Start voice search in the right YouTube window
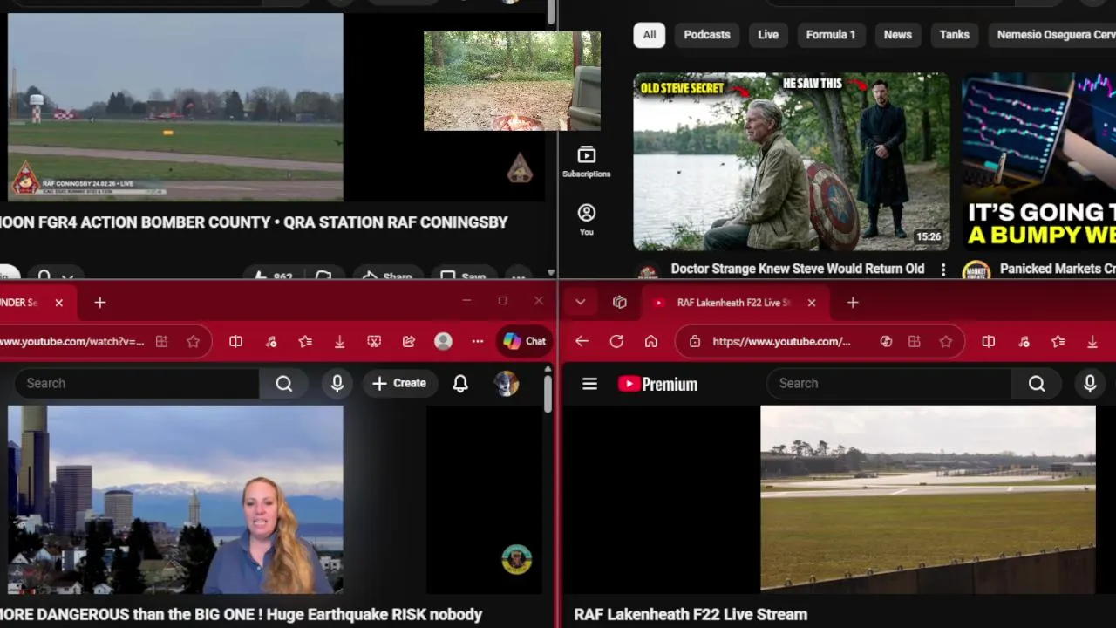Viewport: 1116px width, 628px height. [x=1090, y=384]
